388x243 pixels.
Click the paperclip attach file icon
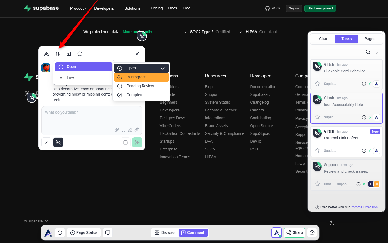137,130
